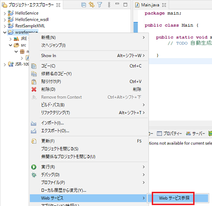Open the プロファイル(P) submenu
The height and width of the screenshot is (206, 212).
[x=89, y=183]
